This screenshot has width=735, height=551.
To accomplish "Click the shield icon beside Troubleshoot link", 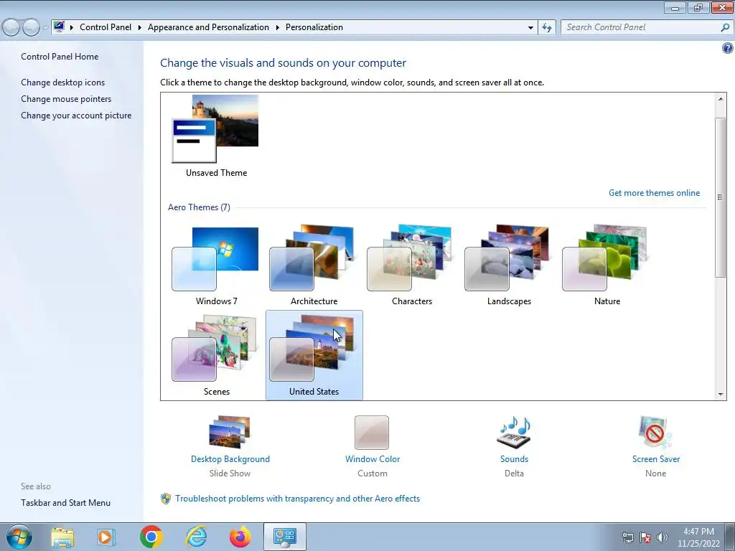I will tap(166, 499).
